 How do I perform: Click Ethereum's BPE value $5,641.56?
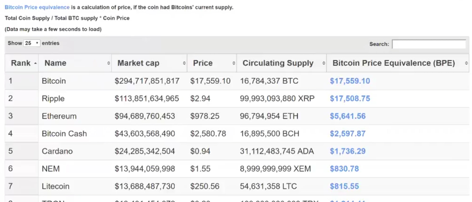(348, 116)
